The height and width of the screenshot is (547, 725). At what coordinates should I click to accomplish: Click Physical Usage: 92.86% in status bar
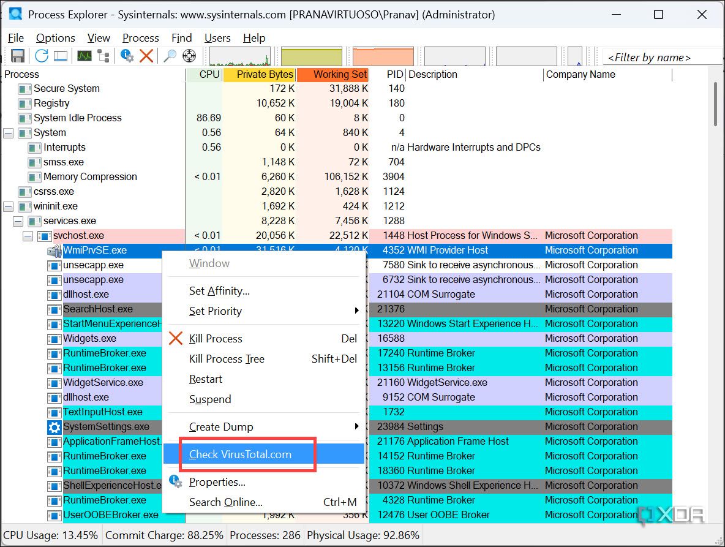coord(363,535)
